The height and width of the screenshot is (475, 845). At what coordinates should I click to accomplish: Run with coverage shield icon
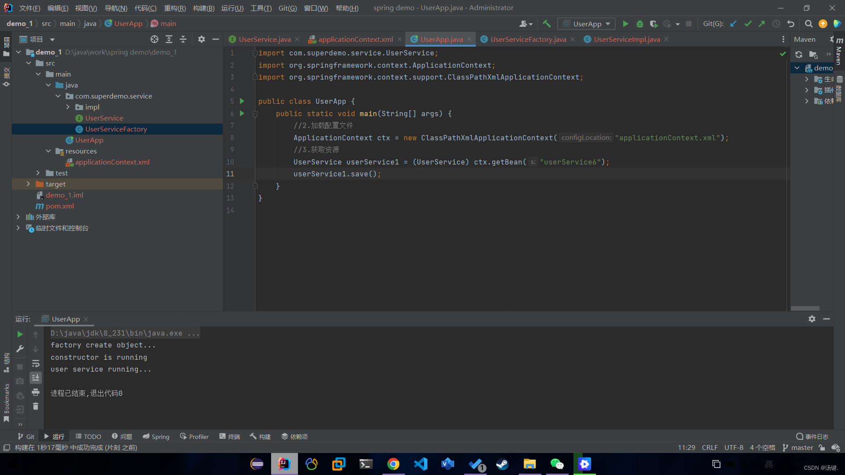click(654, 24)
